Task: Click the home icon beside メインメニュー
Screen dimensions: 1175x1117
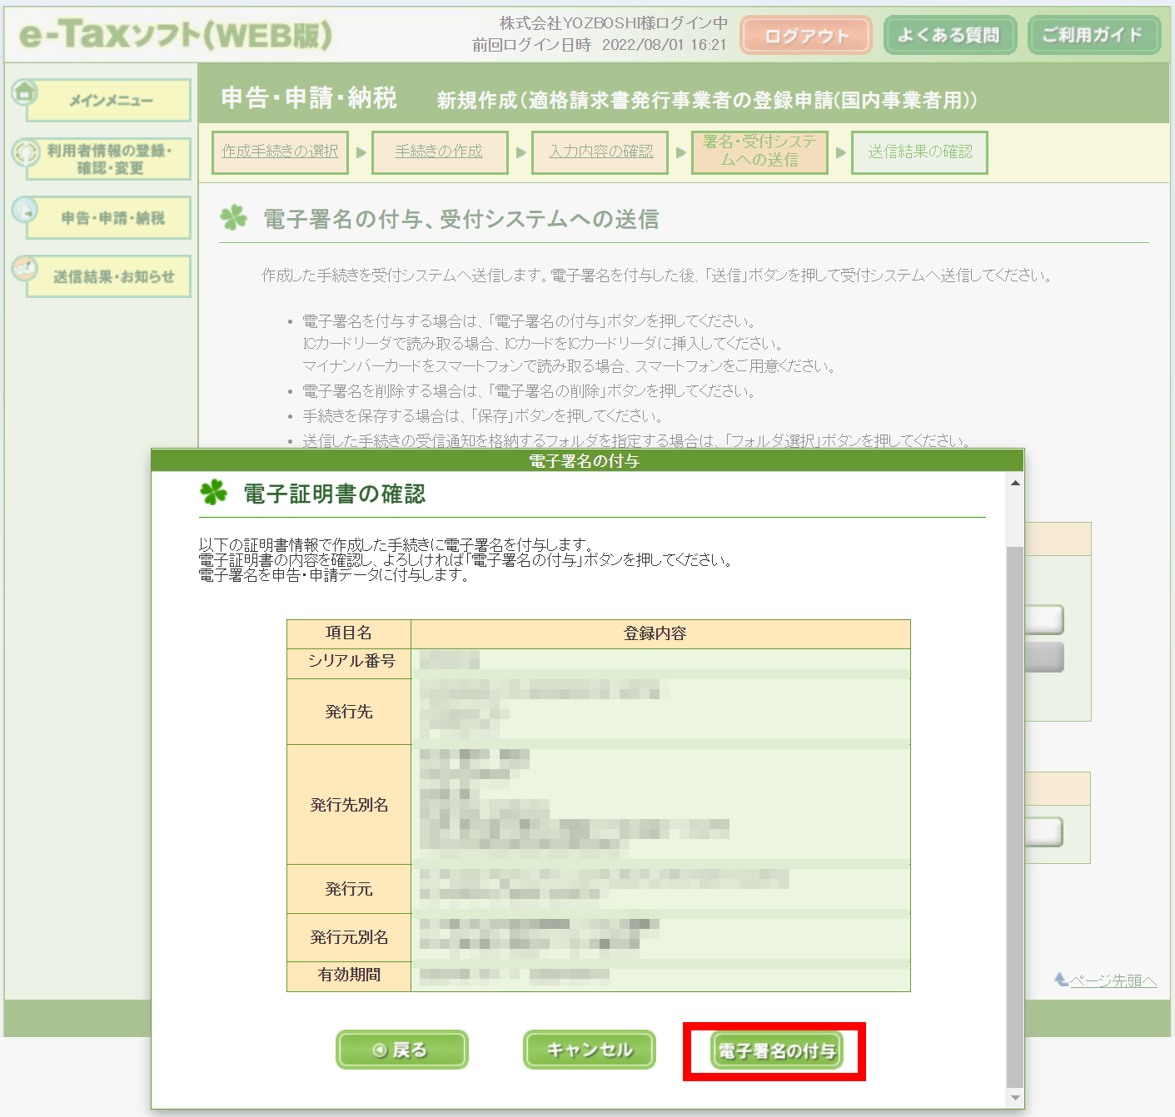Action: click(25, 92)
